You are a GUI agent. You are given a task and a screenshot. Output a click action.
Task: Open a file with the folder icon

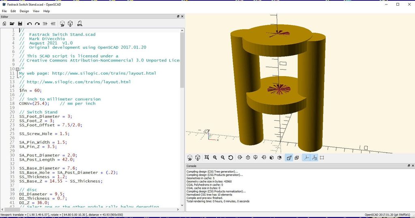coord(11,24)
